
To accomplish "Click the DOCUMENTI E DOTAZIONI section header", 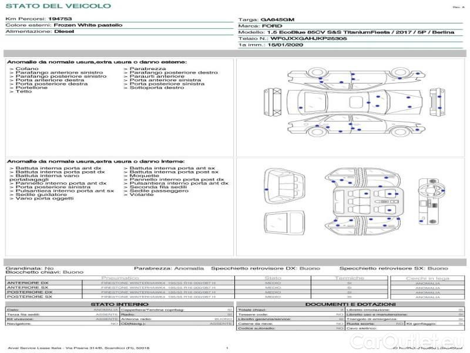I will tap(350, 304).
